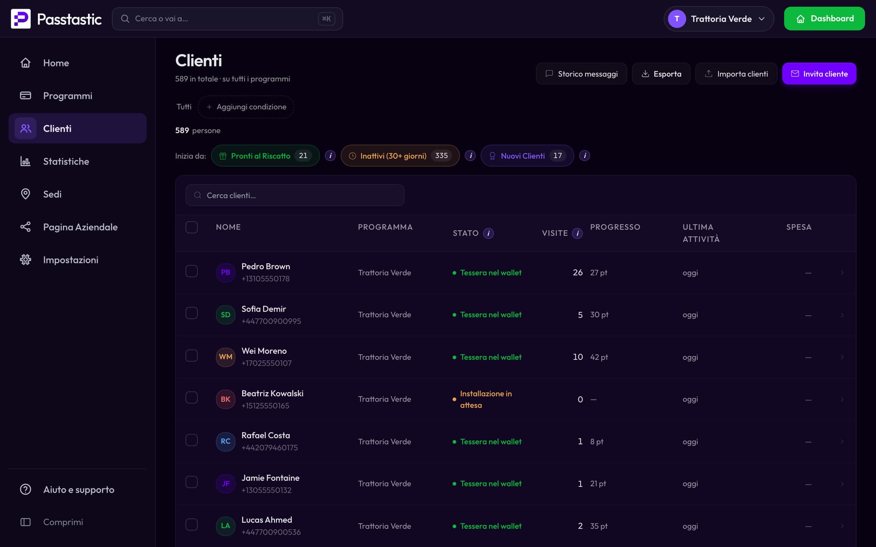
Task: Check the box for Rafael Costa
Action: coord(192,440)
